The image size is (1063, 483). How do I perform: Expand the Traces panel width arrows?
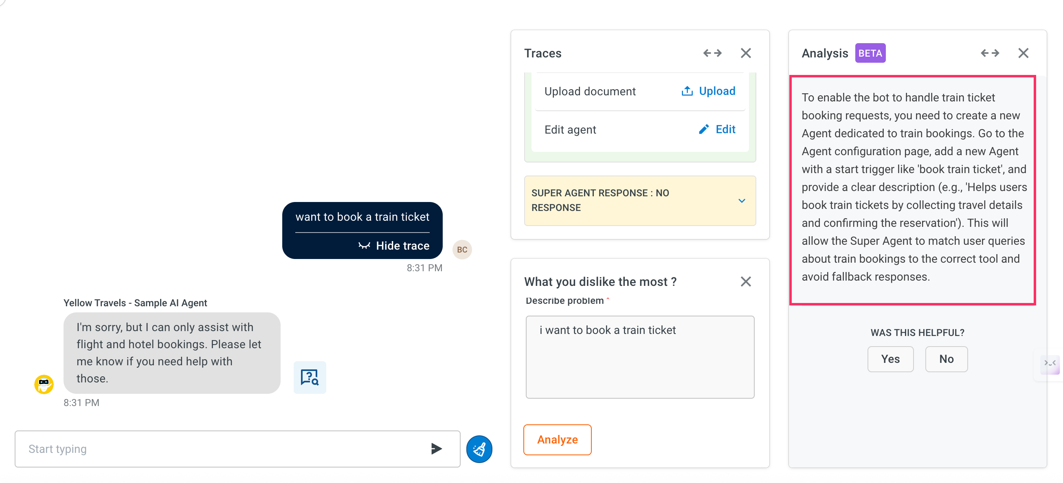pyautogui.click(x=712, y=53)
